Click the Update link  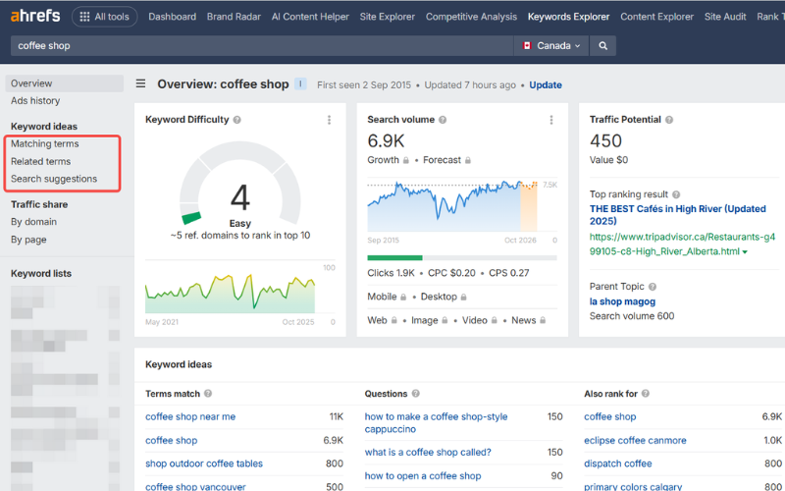[546, 85]
